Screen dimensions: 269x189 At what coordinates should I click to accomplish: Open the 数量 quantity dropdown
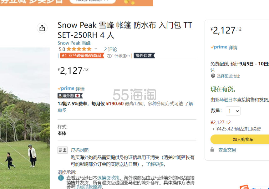(x=233, y=111)
